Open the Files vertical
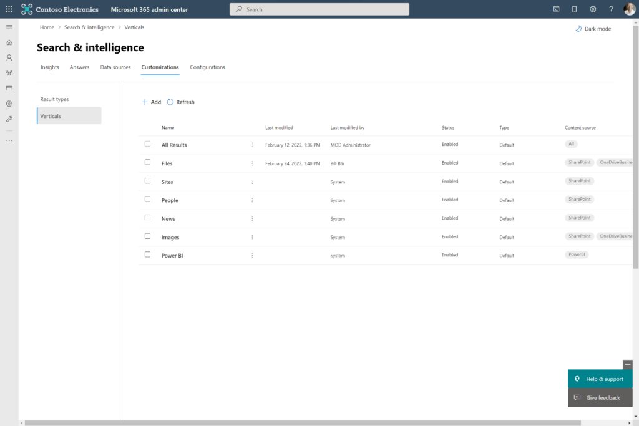The image size is (639, 426). 167,163
